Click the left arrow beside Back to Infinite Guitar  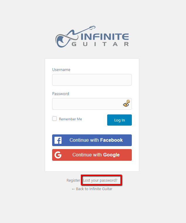pyautogui.click(x=73, y=189)
